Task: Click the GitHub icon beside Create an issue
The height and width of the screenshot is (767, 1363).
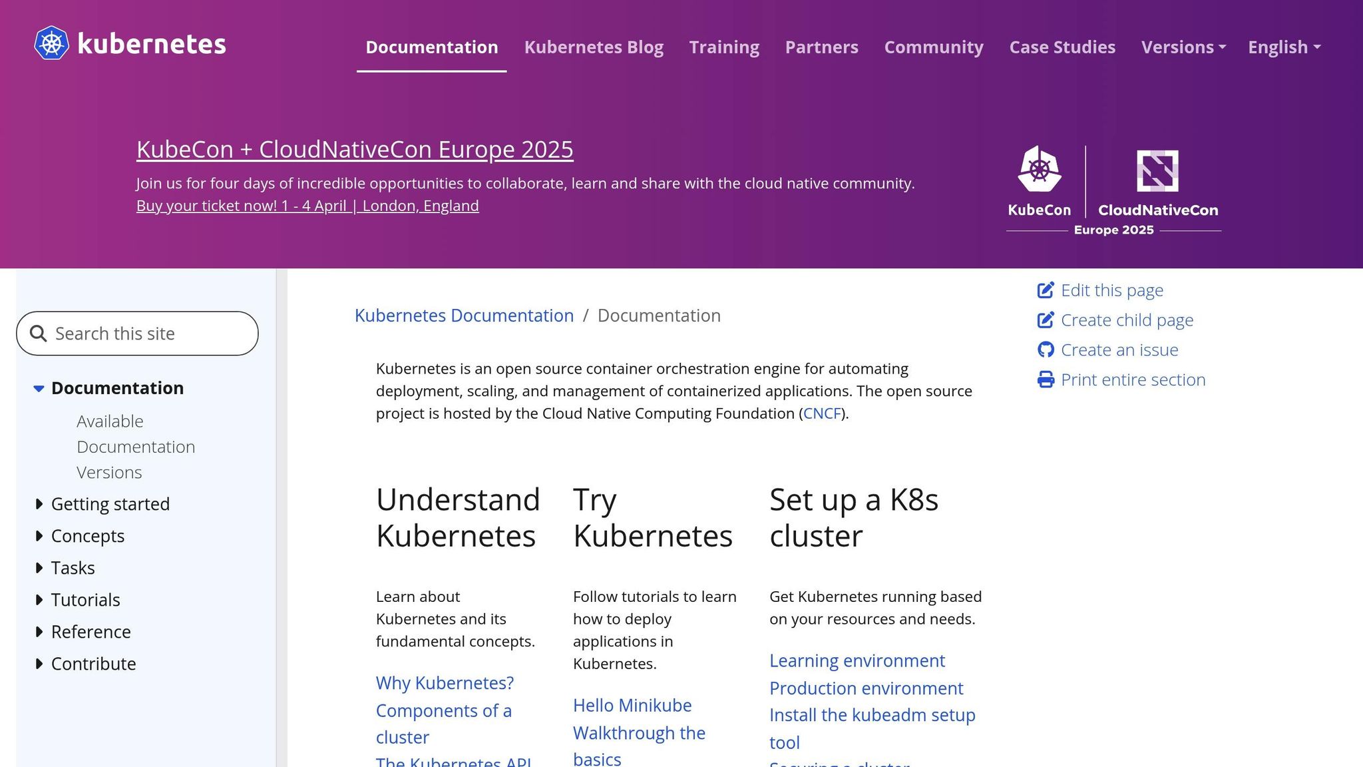Action: (x=1046, y=349)
